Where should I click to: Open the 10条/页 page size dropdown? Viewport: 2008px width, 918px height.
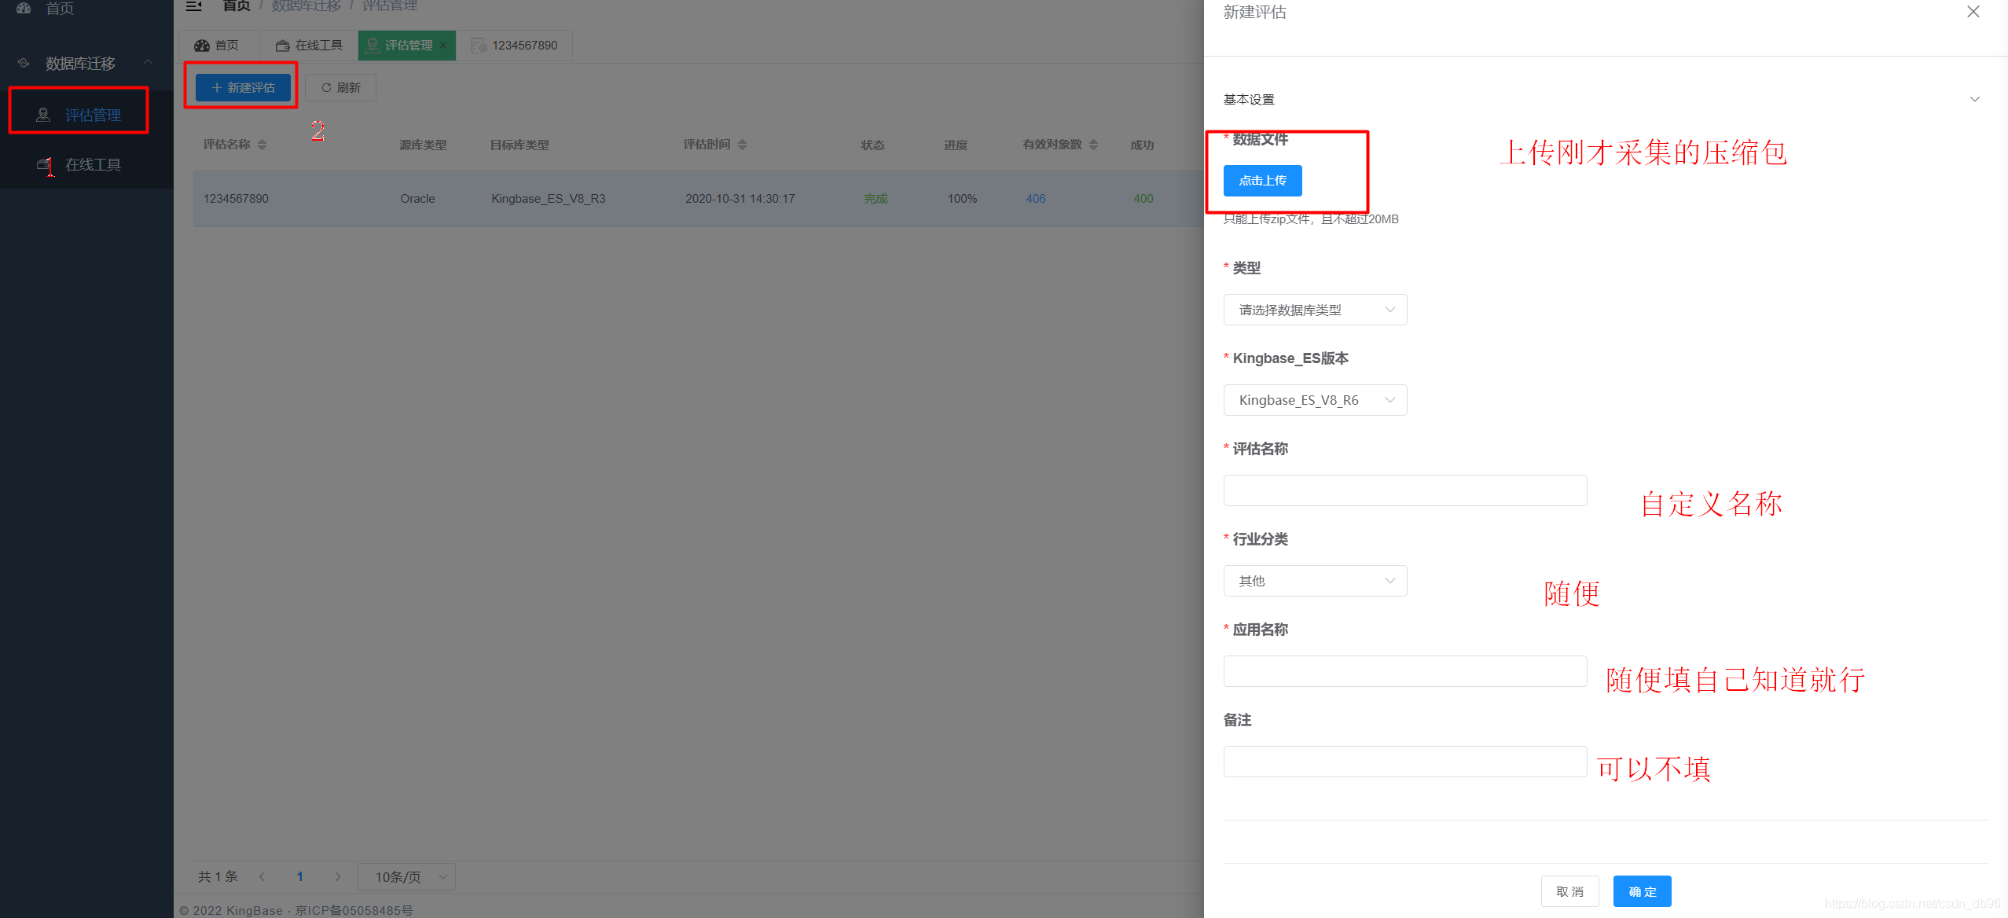[406, 876]
